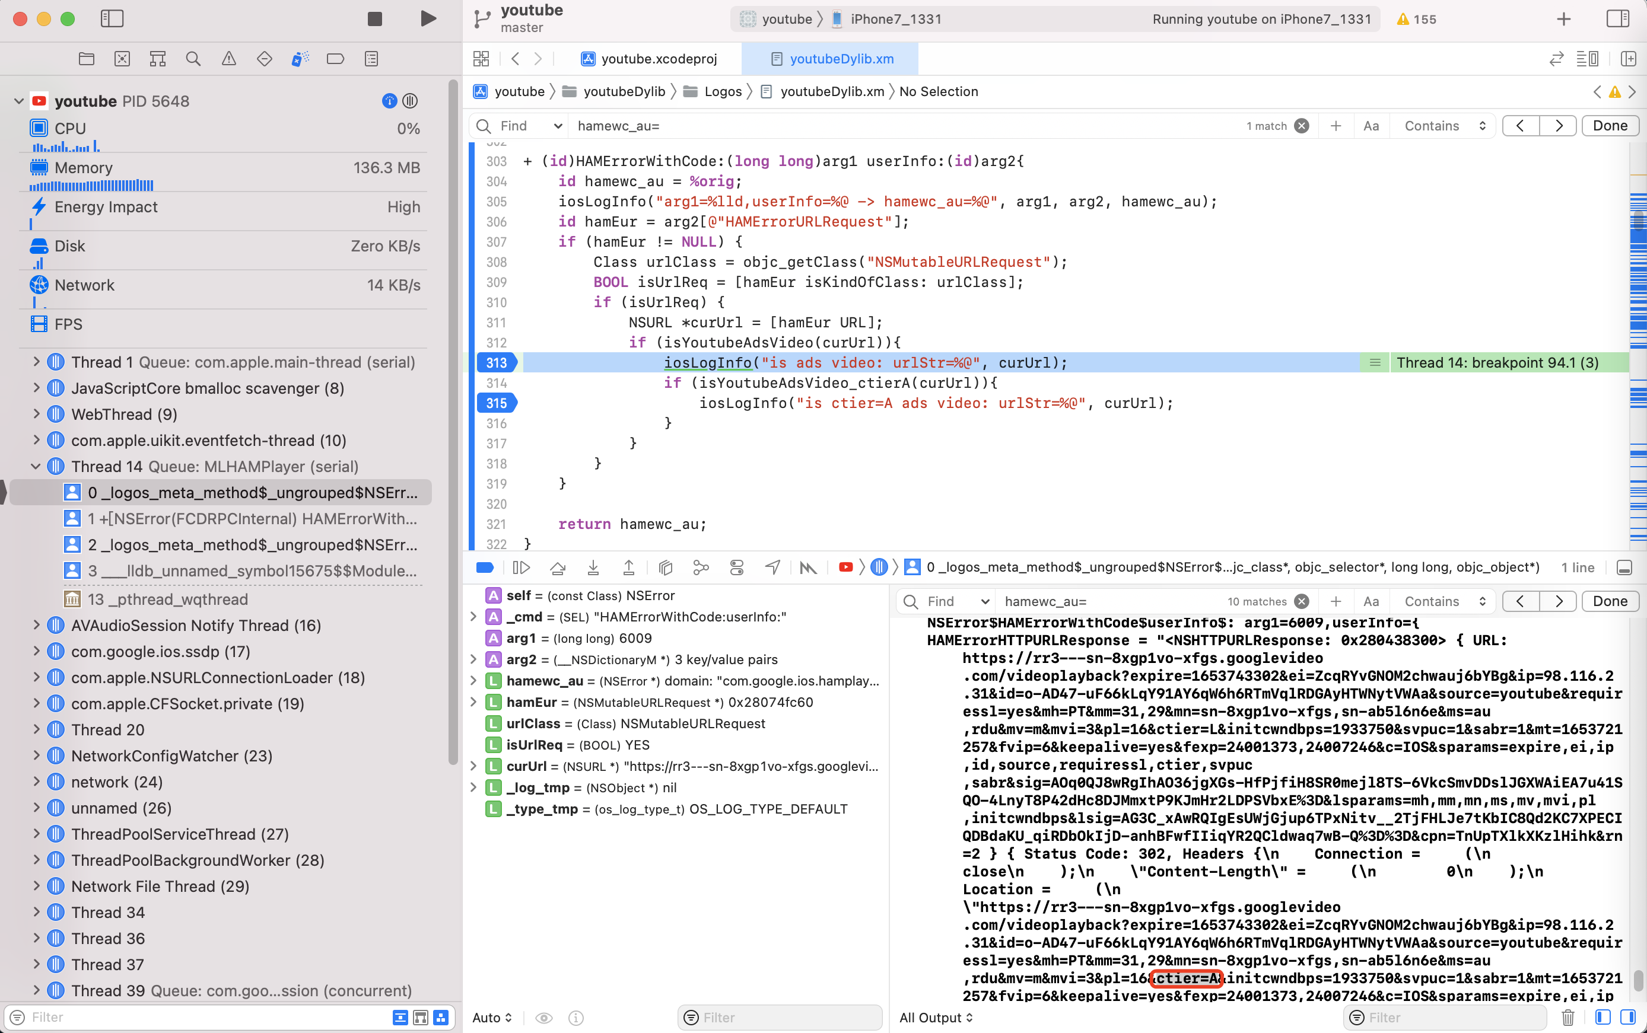Viewport: 1647px width, 1033px height.
Task: Go to previous console match
Action: coord(1521,601)
